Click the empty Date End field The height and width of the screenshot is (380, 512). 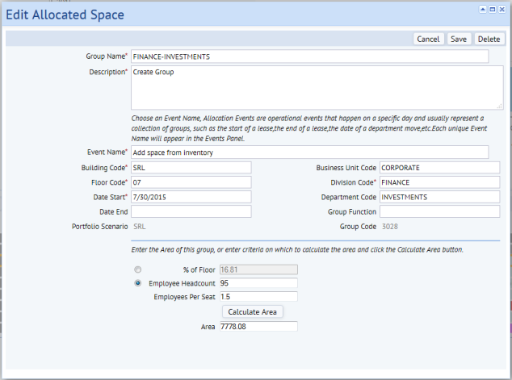pos(191,211)
